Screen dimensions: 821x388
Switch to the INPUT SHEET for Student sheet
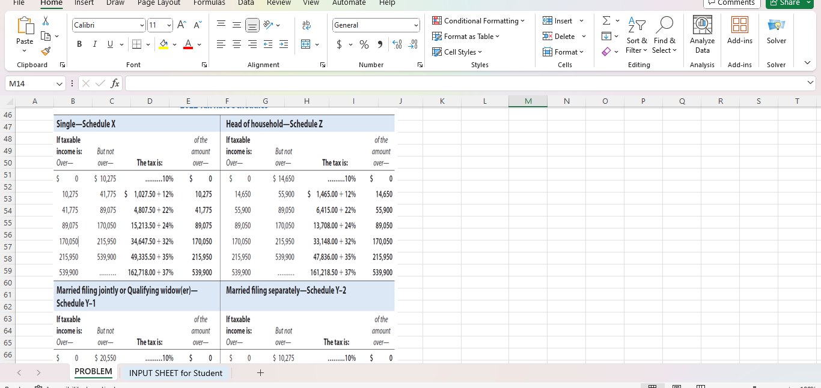pos(175,372)
